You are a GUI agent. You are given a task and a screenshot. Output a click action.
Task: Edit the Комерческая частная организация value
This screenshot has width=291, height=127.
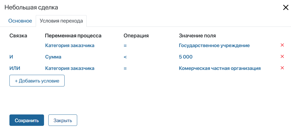pos(220,68)
